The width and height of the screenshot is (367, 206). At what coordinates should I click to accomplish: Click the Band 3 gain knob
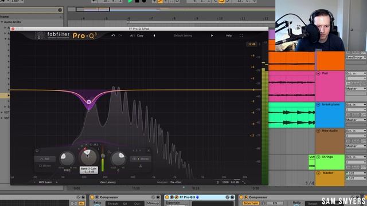[x=88, y=157]
